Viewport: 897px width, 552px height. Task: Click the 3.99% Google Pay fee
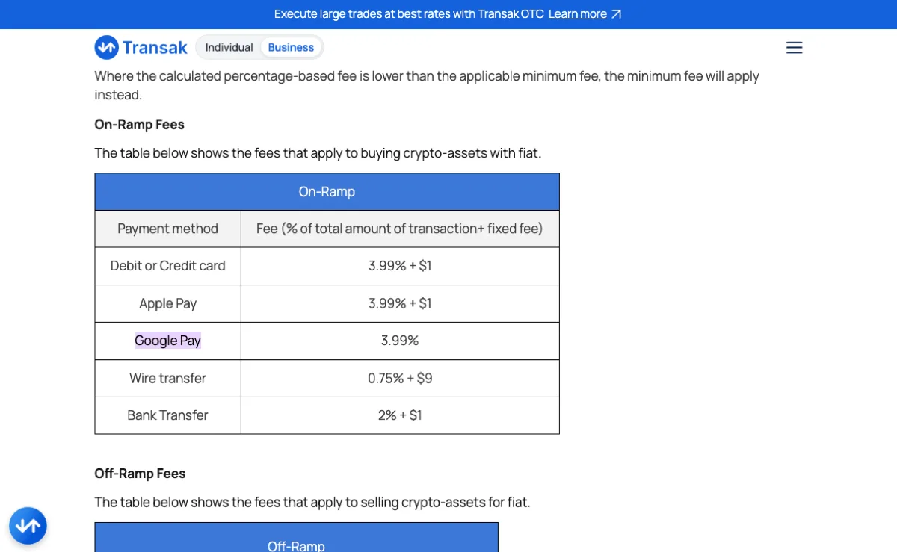click(x=400, y=341)
